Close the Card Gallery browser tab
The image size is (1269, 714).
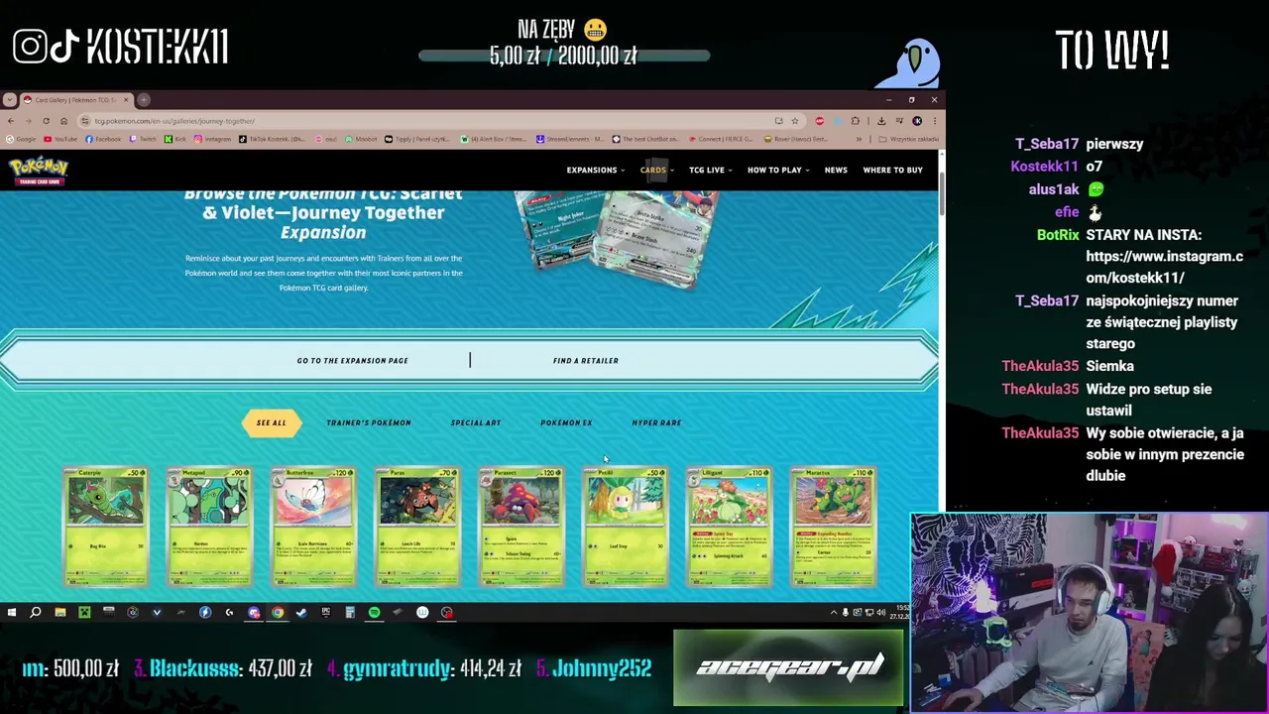pyautogui.click(x=126, y=99)
